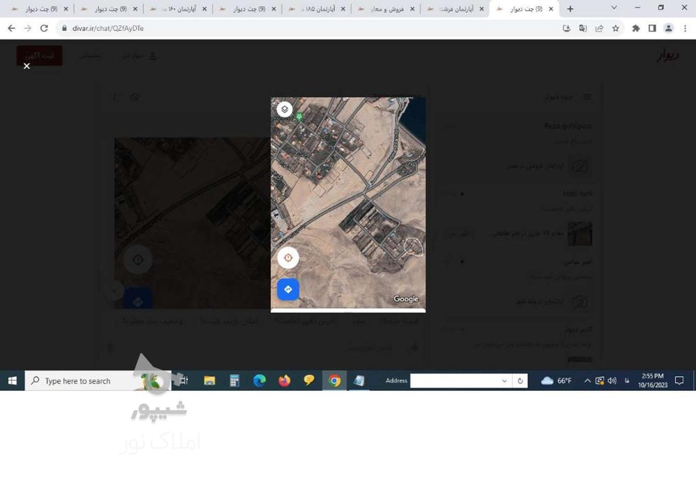
Task: Close the map popup with the X
Action: (27, 66)
